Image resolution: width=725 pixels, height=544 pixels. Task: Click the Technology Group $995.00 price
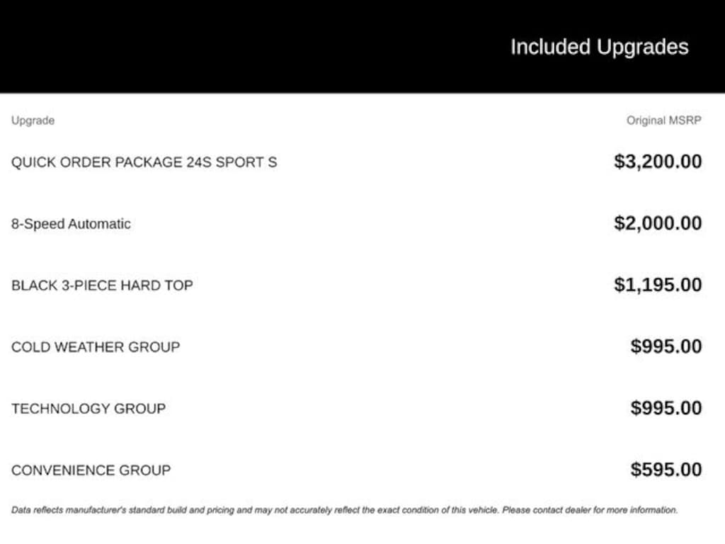point(666,408)
